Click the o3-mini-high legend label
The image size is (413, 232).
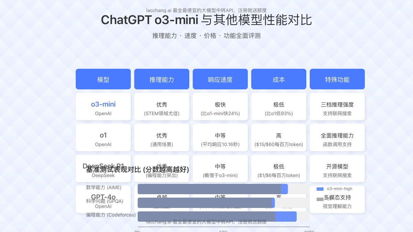tap(340, 189)
